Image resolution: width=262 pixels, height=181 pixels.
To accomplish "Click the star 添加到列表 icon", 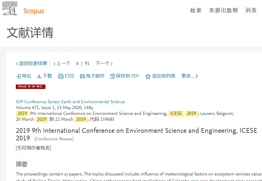I will click(x=148, y=76).
